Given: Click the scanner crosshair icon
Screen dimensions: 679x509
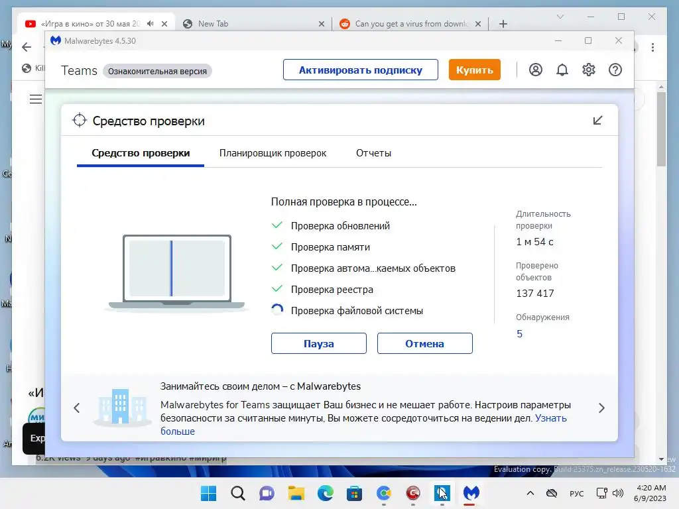Looking at the screenshot, I should (80, 121).
